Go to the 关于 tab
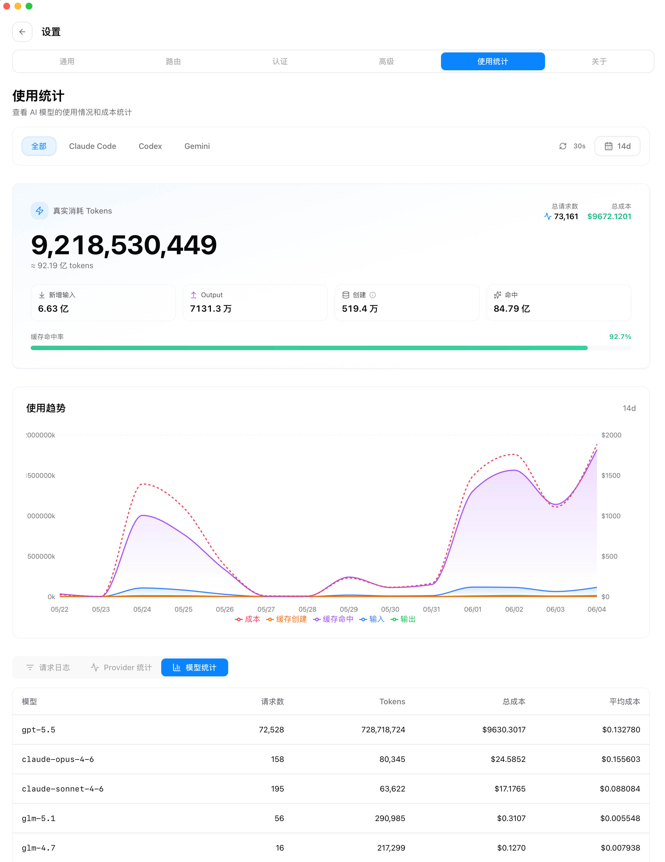This screenshot has width=665, height=862. pyautogui.click(x=599, y=61)
